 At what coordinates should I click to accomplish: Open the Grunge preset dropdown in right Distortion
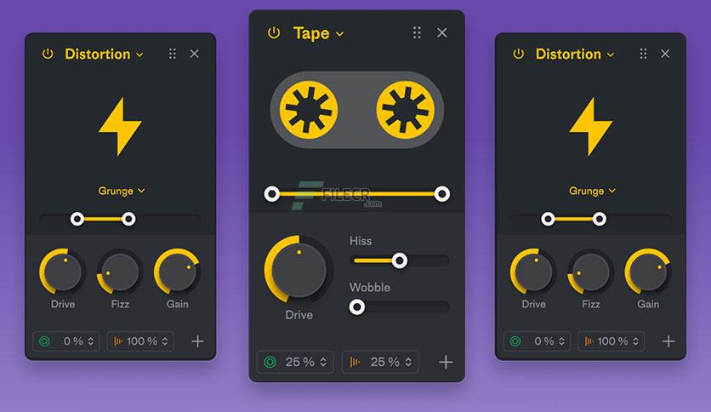[592, 191]
